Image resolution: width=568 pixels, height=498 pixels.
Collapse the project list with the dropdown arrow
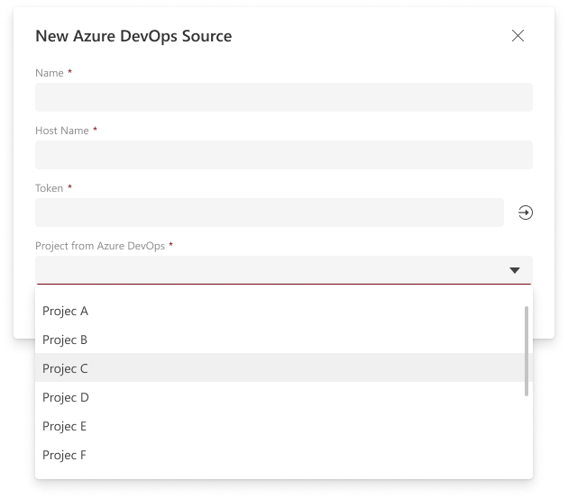(515, 270)
